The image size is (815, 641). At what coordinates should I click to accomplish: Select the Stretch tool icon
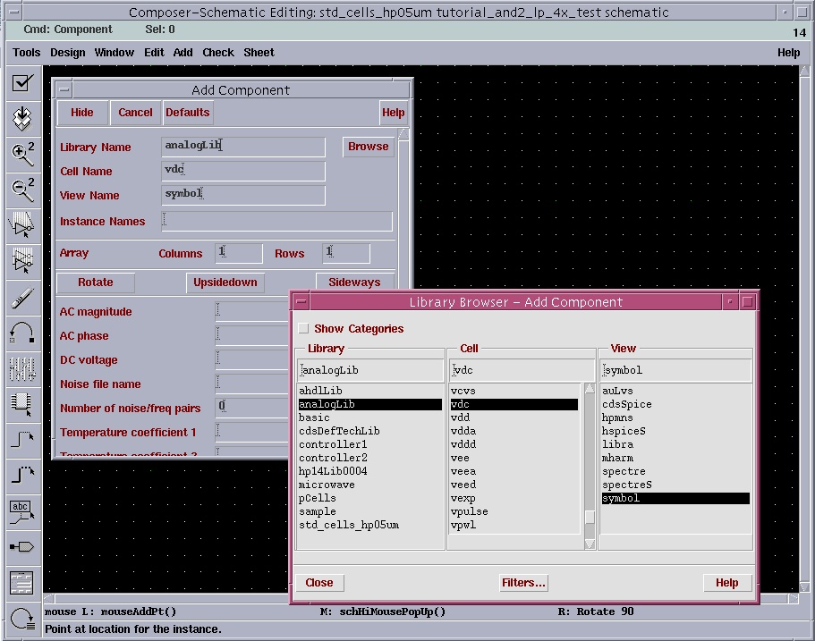coord(22,225)
